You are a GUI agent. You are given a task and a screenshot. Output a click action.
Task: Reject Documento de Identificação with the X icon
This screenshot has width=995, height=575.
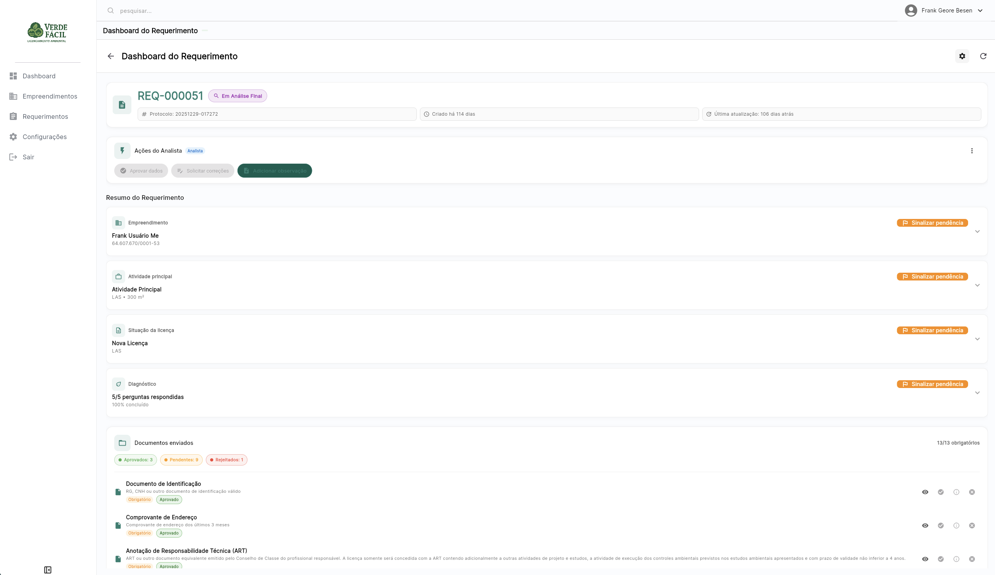(x=972, y=492)
